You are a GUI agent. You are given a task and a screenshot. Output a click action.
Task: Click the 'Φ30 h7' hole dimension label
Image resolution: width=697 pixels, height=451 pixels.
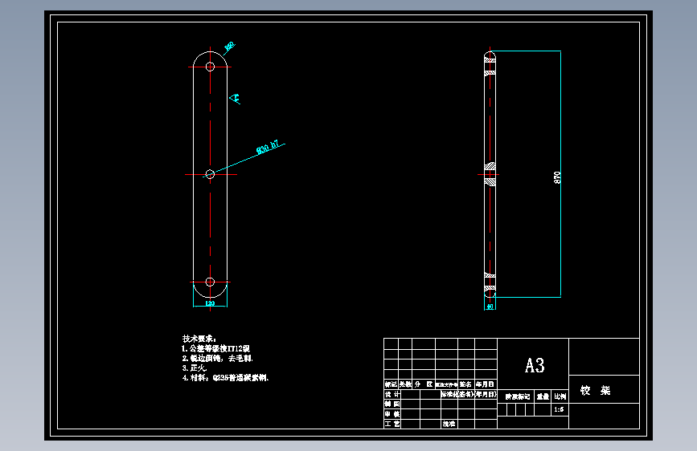pyautogui.click(x=268, y=147)
